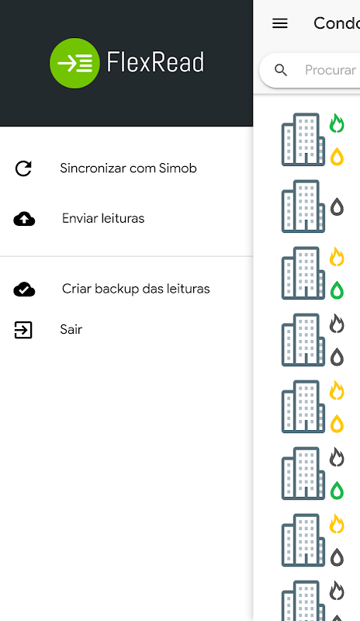The image size is (360, 621).
Task: Click the green flame gas icon
Action: tap(337, 123)
